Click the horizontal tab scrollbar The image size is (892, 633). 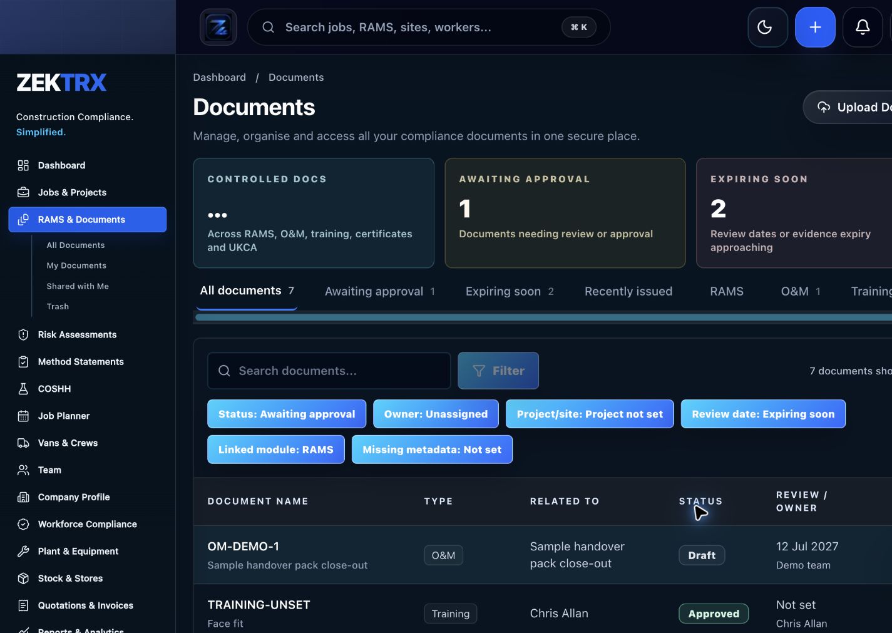pyautogui.click(x=543, y=317)
